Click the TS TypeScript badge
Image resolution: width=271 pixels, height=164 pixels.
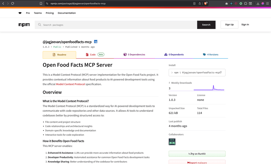pos(96,42)
